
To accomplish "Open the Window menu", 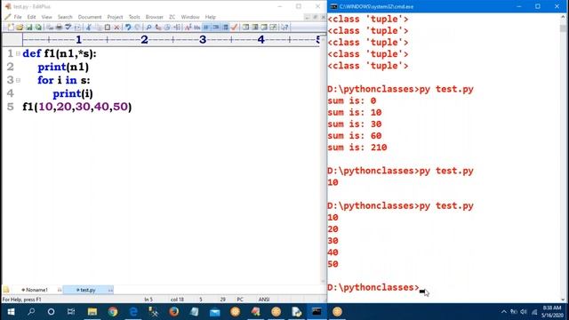I will 190,17.
